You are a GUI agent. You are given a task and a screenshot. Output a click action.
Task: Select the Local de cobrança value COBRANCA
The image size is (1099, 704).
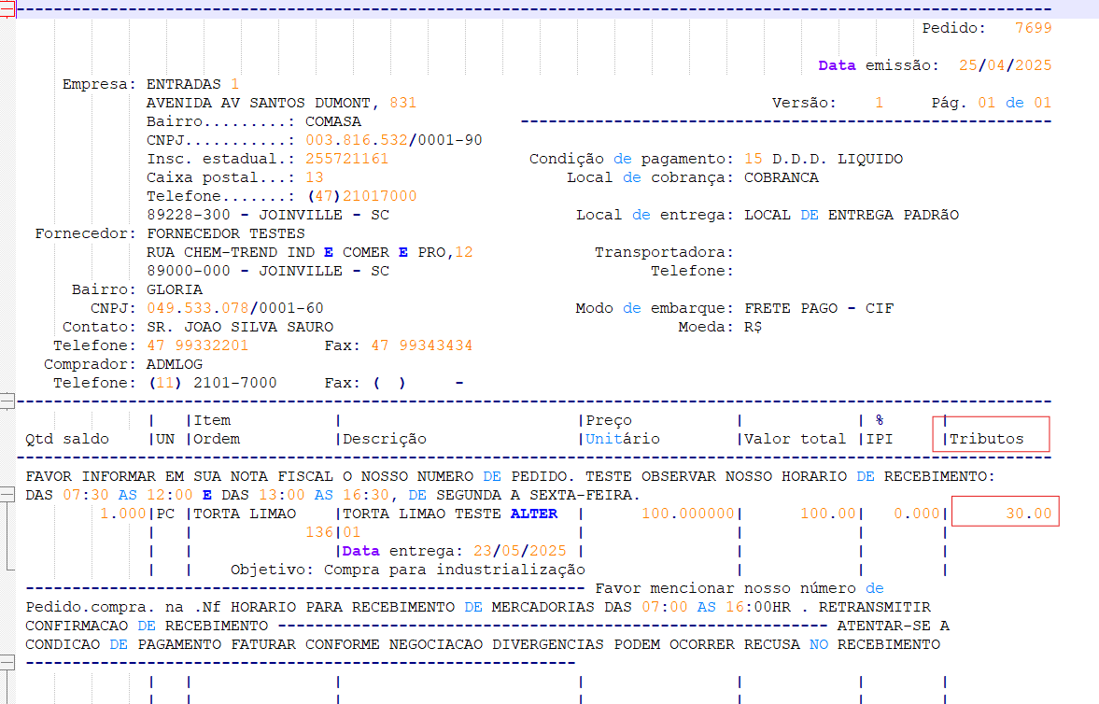(782, 177)
